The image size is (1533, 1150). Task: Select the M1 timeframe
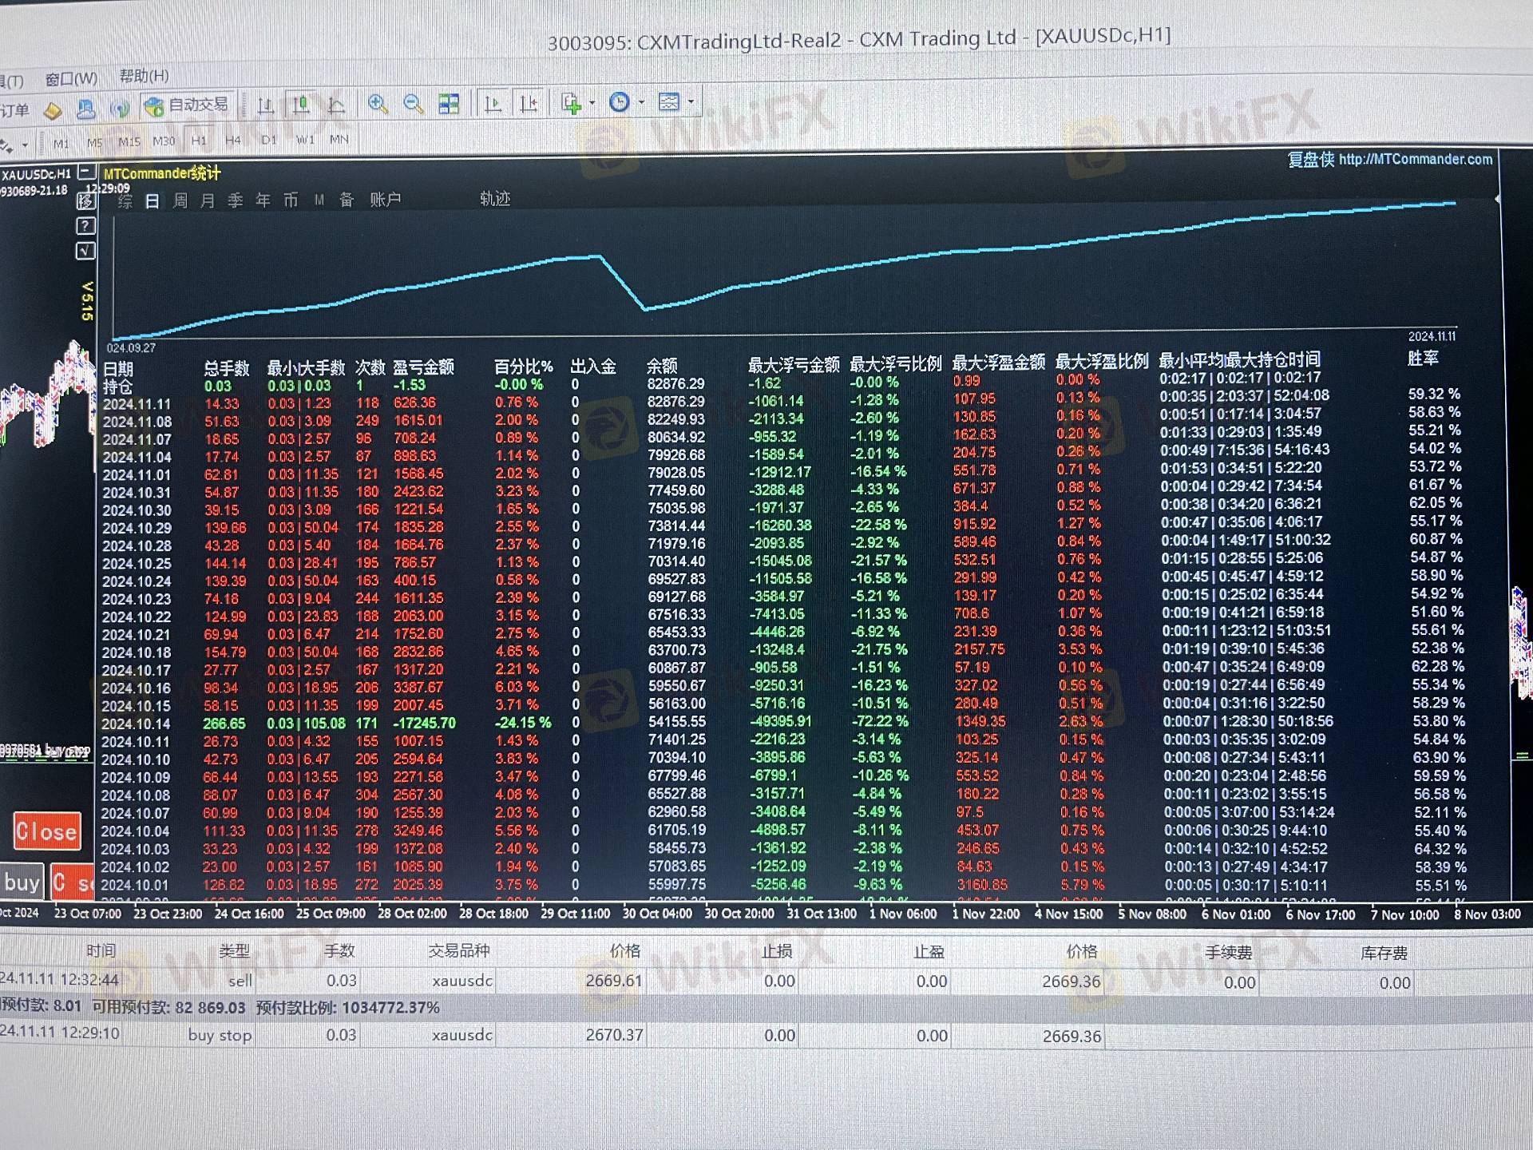61,143
